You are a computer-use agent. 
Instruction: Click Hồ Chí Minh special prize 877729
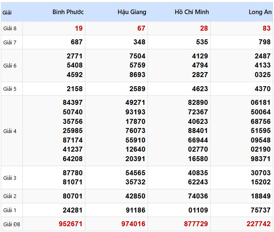click(196, 224)
